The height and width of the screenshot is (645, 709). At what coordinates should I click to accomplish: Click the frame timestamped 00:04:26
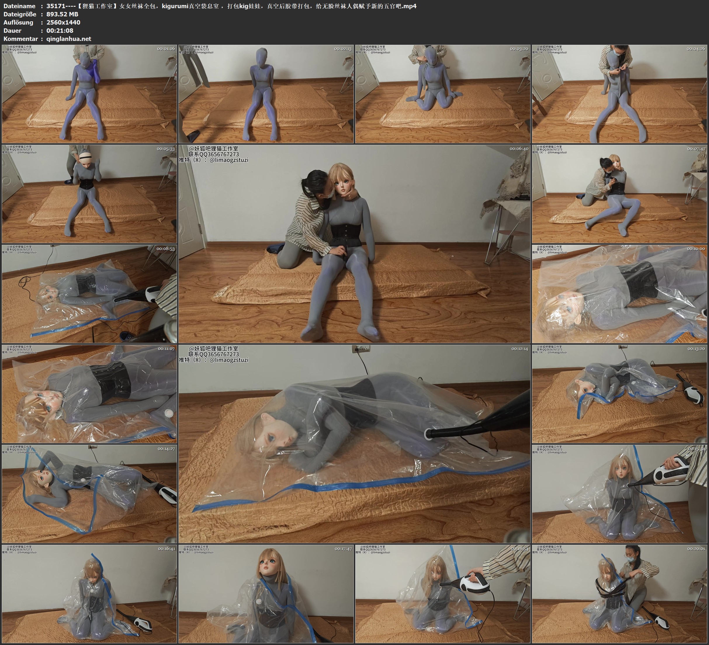[x=619, y=94]
